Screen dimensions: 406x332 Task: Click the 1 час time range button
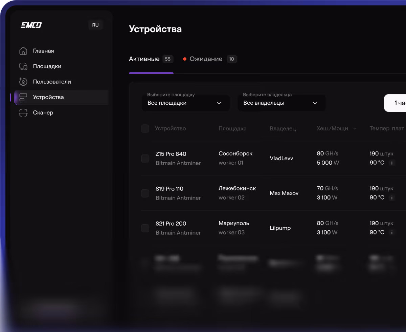tap(395, 103)
